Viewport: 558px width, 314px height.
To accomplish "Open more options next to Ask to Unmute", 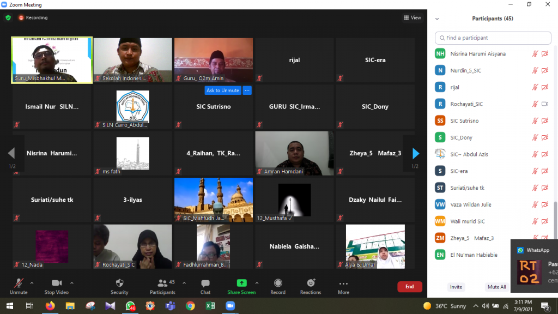I will pyautogui.click(x=247, y=90).
